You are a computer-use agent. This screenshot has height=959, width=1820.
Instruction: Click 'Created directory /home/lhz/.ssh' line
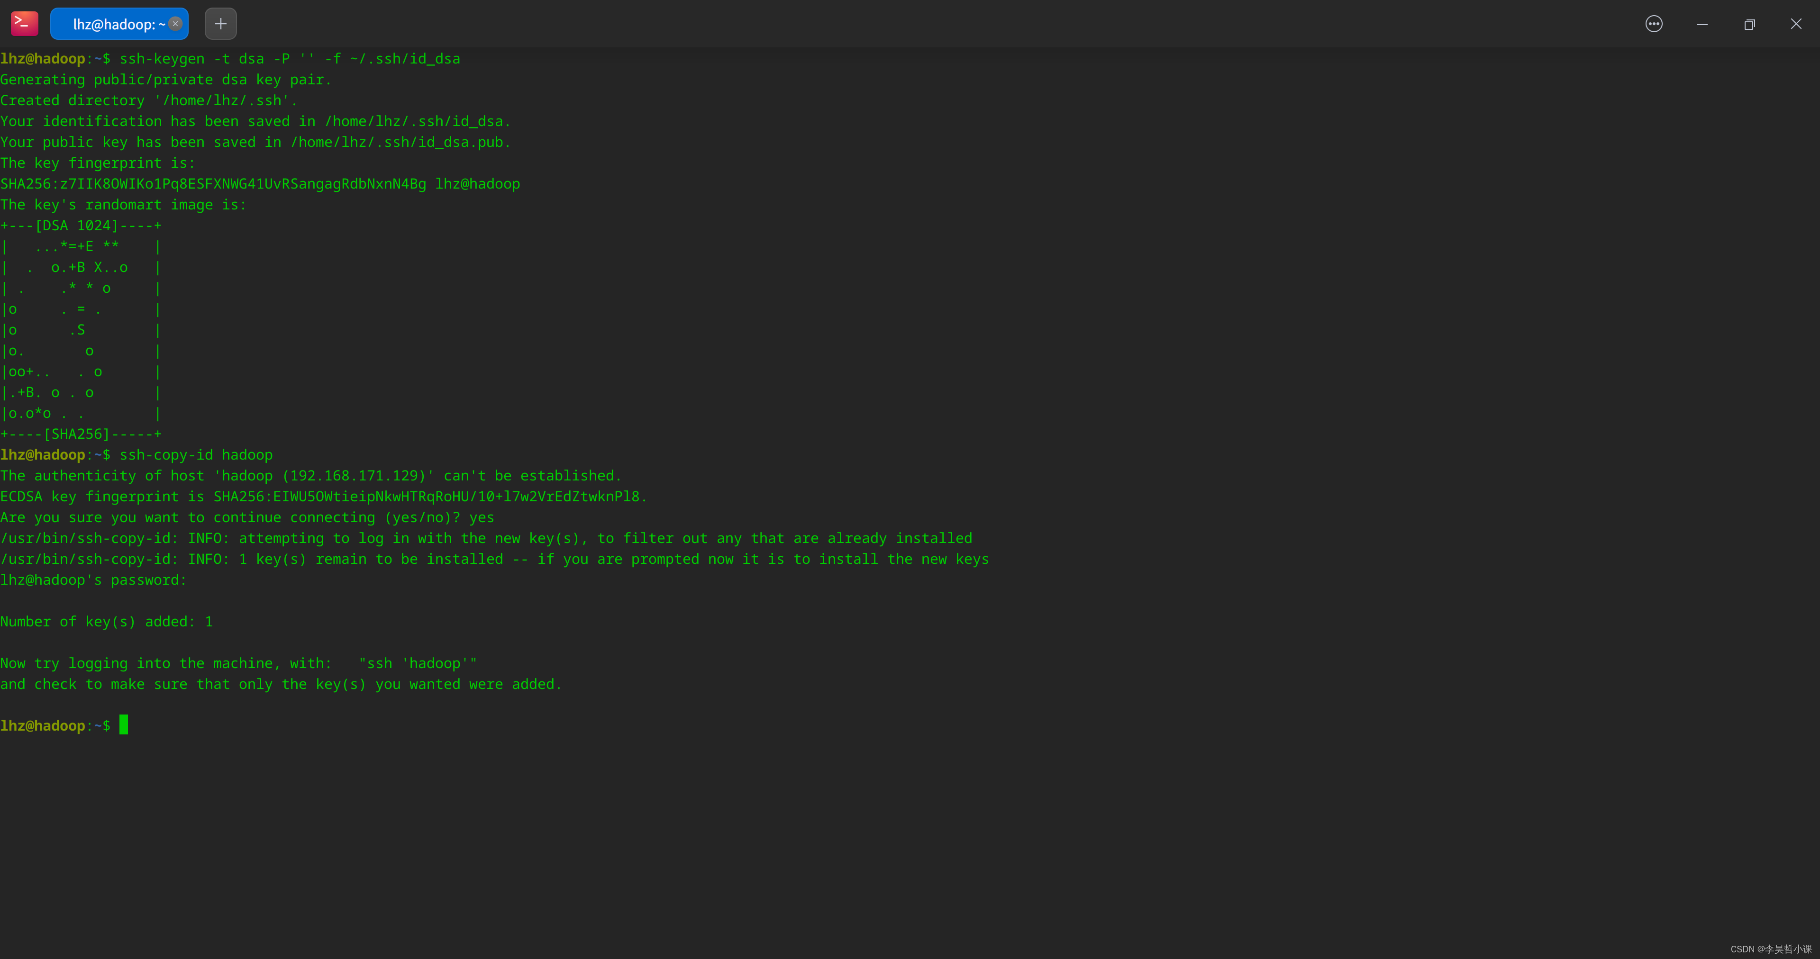(149, 100)
